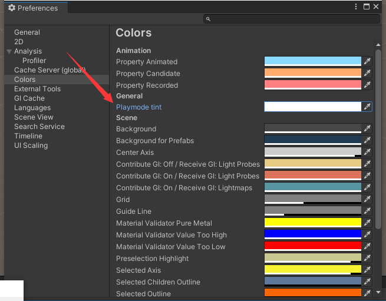
Task: Select Profiler under Analysis
Action: (34, 61)
